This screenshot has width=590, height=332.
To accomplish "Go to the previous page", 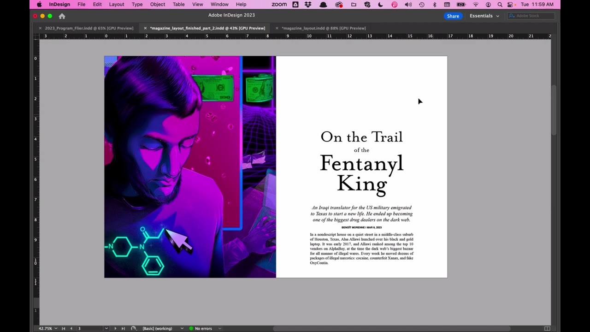I will click(71, 328).
